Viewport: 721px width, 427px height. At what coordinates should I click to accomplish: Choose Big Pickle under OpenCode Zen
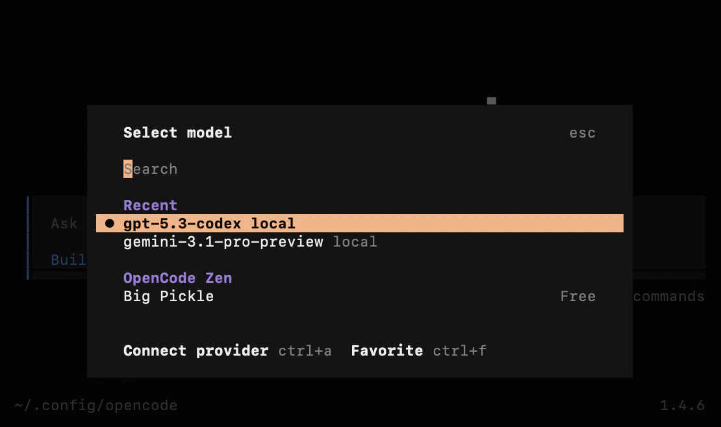point(168,296)
